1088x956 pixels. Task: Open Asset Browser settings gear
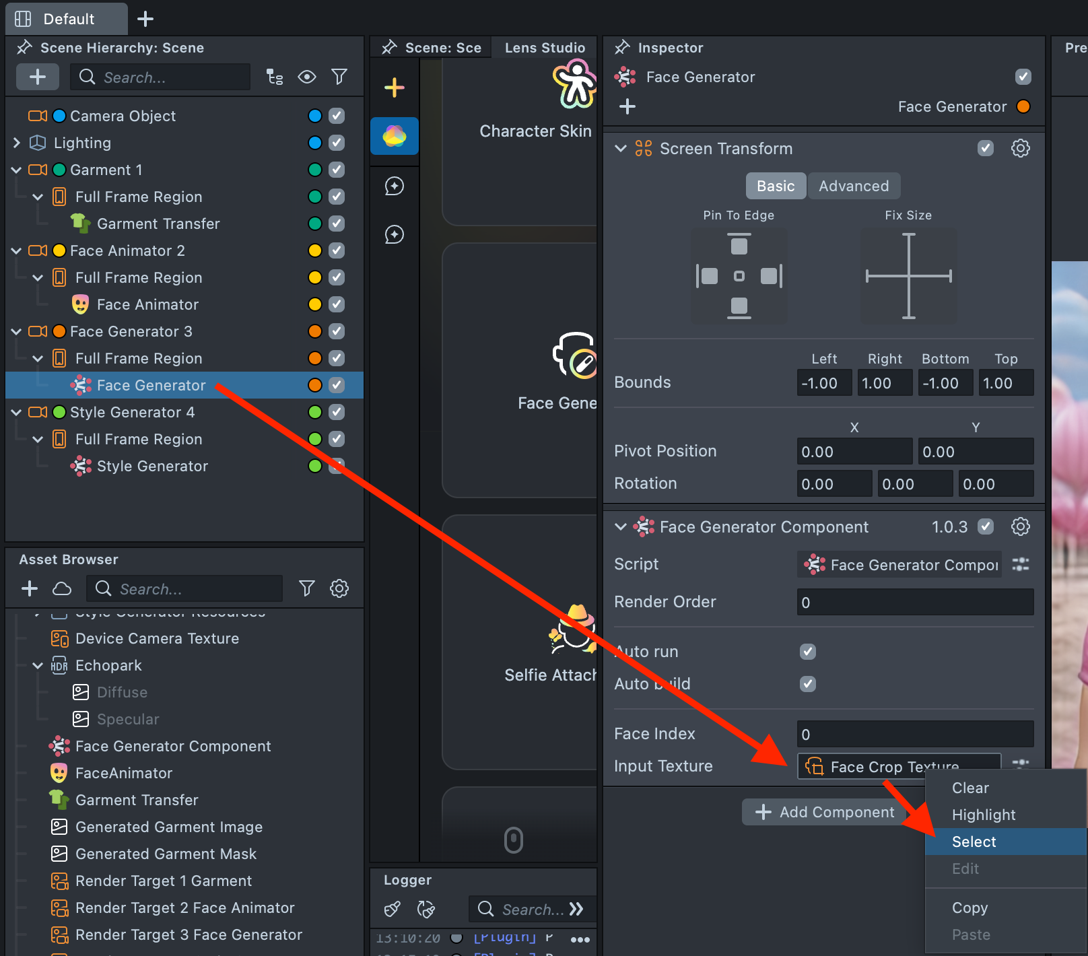(x=339, y=589)
